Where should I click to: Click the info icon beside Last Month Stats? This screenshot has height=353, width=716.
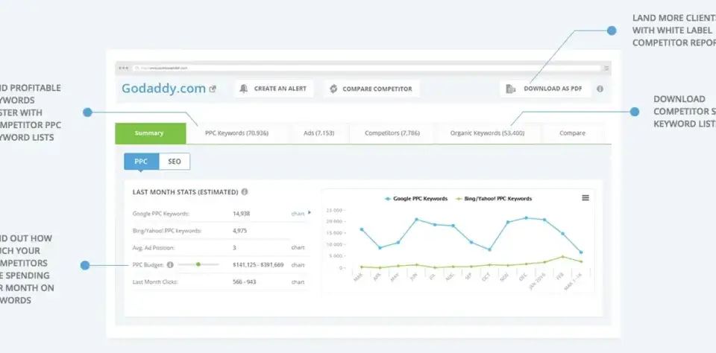pos(245,191)
